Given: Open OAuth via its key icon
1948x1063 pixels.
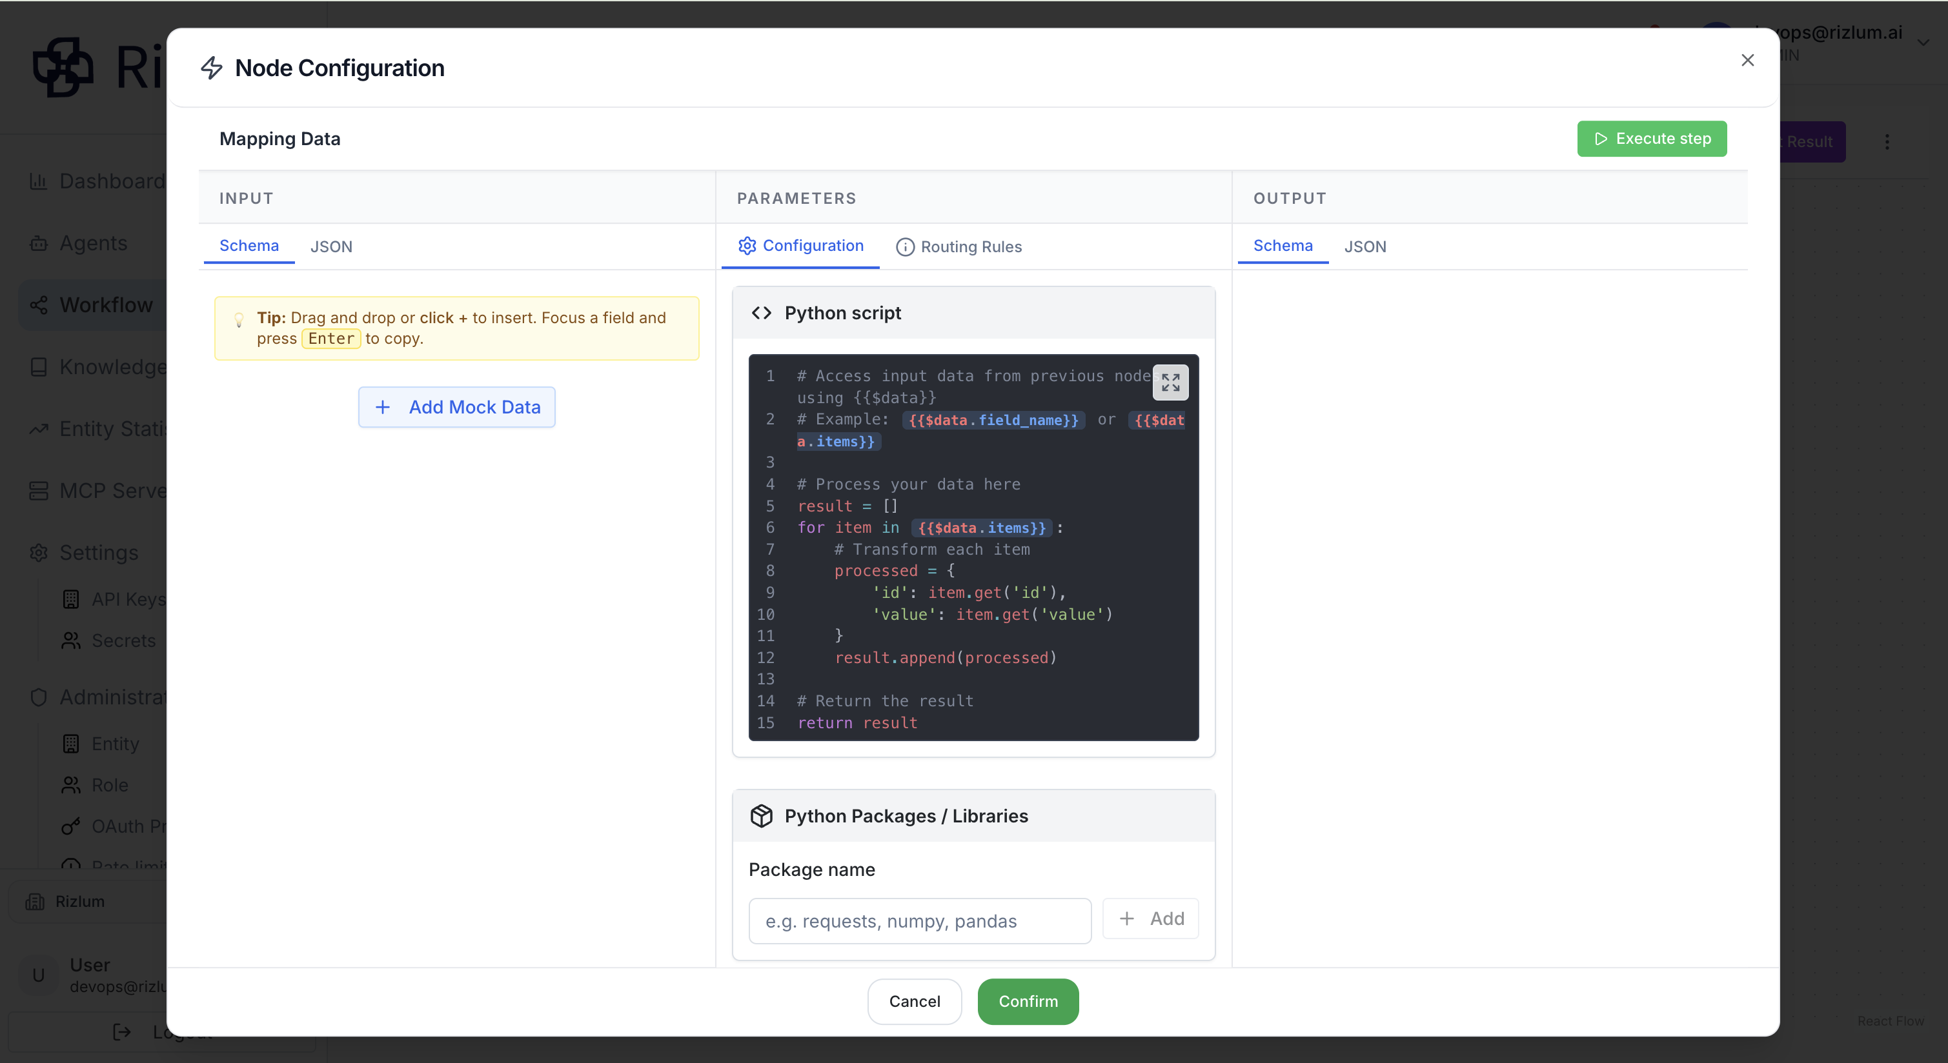Looking at the screenshot, I should [x=70, y=826].
